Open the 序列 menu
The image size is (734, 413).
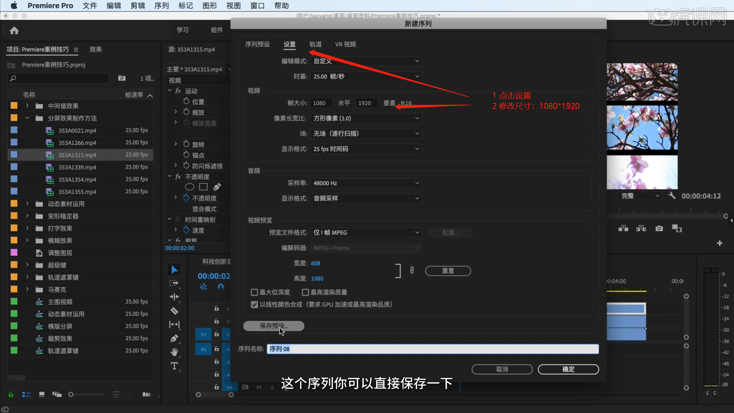(x=162, y=6)
